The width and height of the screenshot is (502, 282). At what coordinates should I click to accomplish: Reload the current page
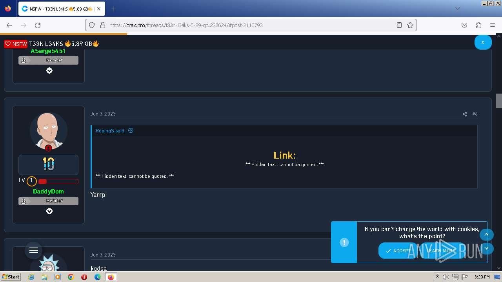pos(38,25)
